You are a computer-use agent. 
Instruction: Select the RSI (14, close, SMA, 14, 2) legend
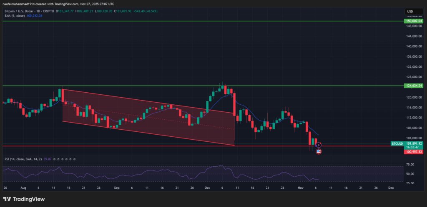coord(21,159)
